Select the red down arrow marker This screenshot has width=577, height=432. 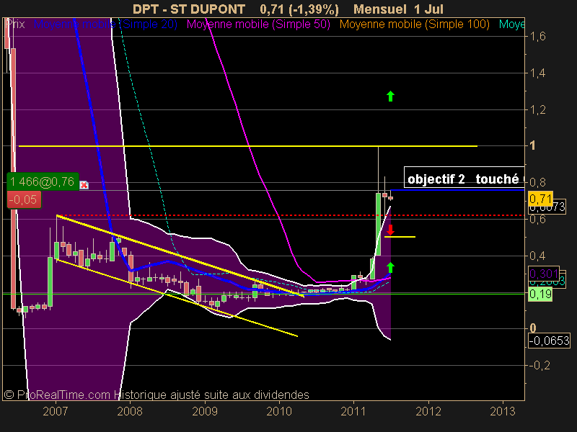[x=390, y=230]
